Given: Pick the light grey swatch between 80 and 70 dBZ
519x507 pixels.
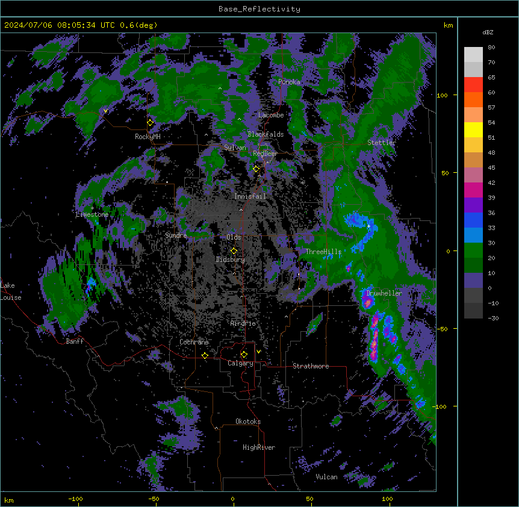Looking at the screenshot, I should (x=473, y=55).
